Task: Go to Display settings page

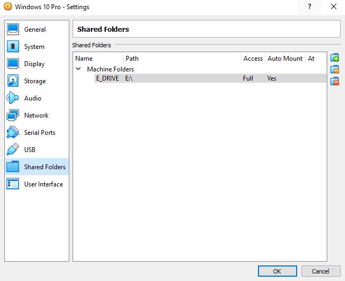Action: point(37,63)
